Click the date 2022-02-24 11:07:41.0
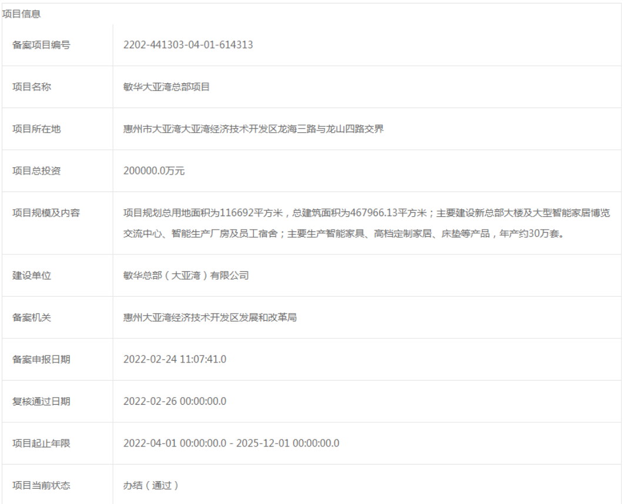The image size is (623, 504). tap(175, 359)
